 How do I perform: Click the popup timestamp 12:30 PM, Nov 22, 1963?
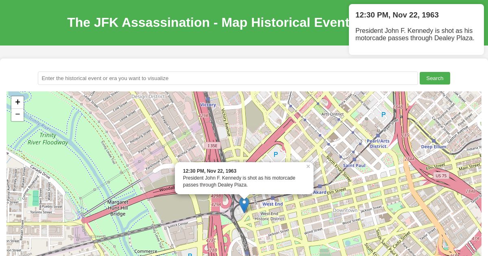click(x=210, y=171)
